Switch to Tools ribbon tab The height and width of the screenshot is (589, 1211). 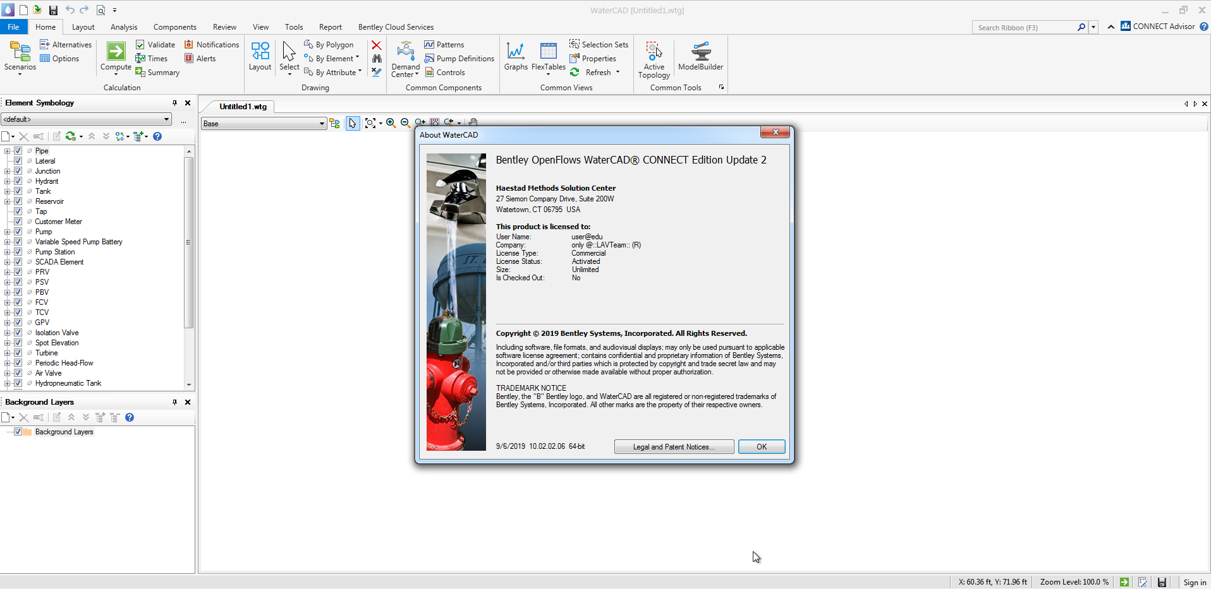click(x=294, y=27)
